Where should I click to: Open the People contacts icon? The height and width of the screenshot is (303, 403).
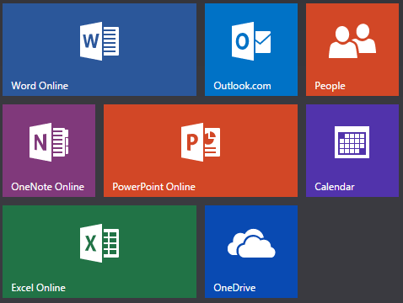[x=352, y=41]
